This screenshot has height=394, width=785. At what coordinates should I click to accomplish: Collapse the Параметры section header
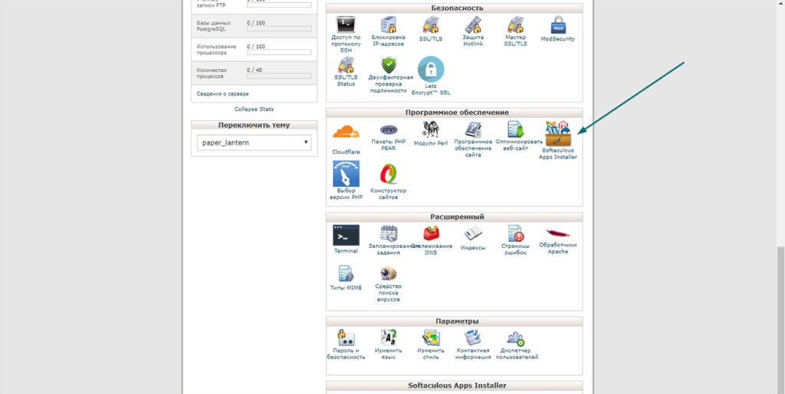(x=454, y=321)
